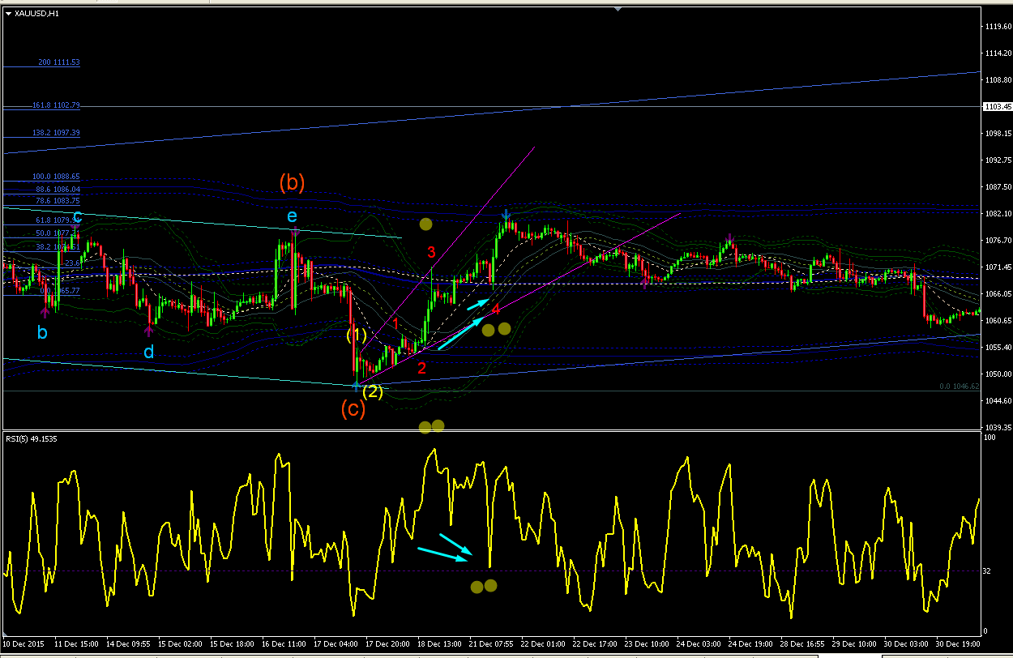Select the orange (b) wave label
The width and height of the screenshot is (1013, 658).
pos(292,182)
